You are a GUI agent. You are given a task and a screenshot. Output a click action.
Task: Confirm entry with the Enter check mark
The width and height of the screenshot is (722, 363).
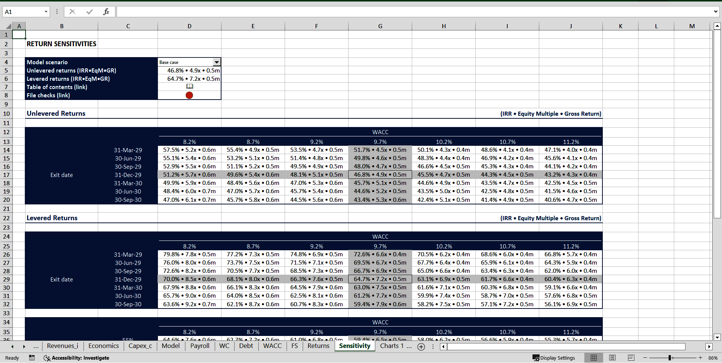coord(89,11)
